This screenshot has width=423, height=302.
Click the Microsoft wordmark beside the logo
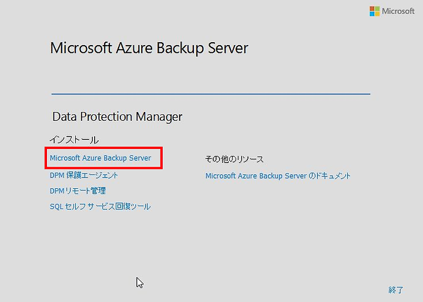point(398,11)
